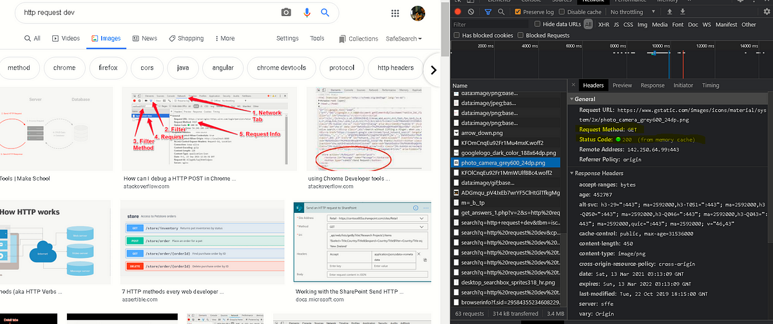773x324 pixels.
Task: Filter requests by Font type
Action: [x=677, y=24]
